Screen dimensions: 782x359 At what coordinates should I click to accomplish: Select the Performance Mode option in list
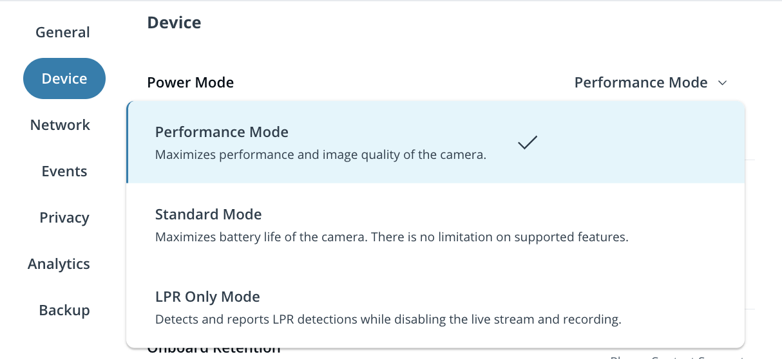tap(222, 133)
